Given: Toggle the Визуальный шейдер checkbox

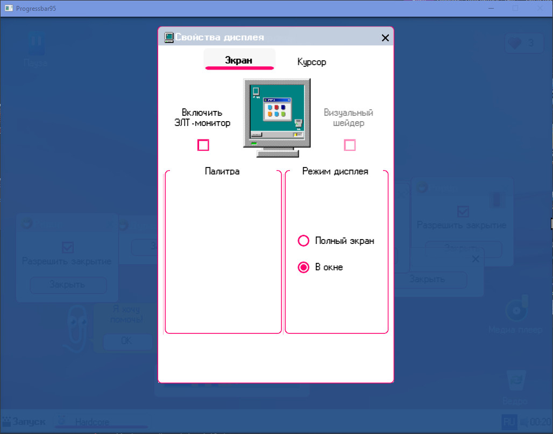Looking at the screenshot, I should click(350, 145).
